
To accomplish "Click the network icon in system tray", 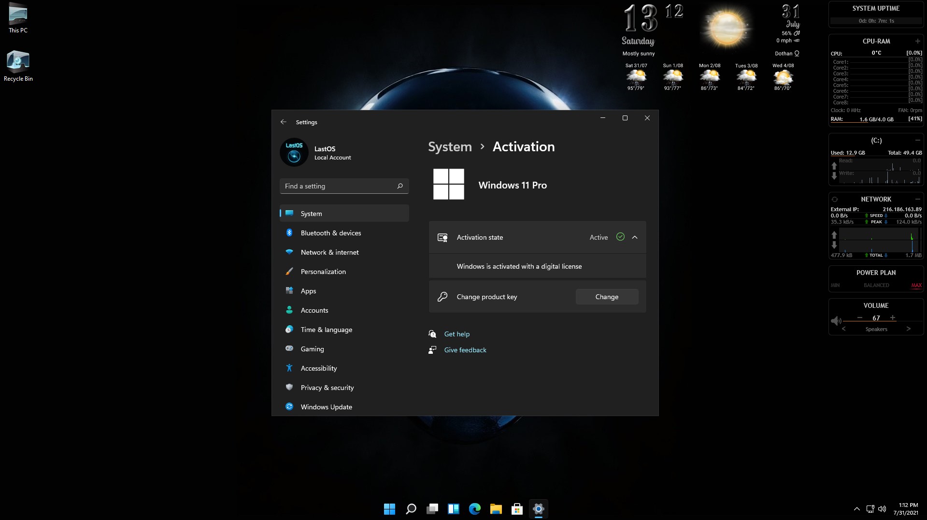I will point(870,509).
